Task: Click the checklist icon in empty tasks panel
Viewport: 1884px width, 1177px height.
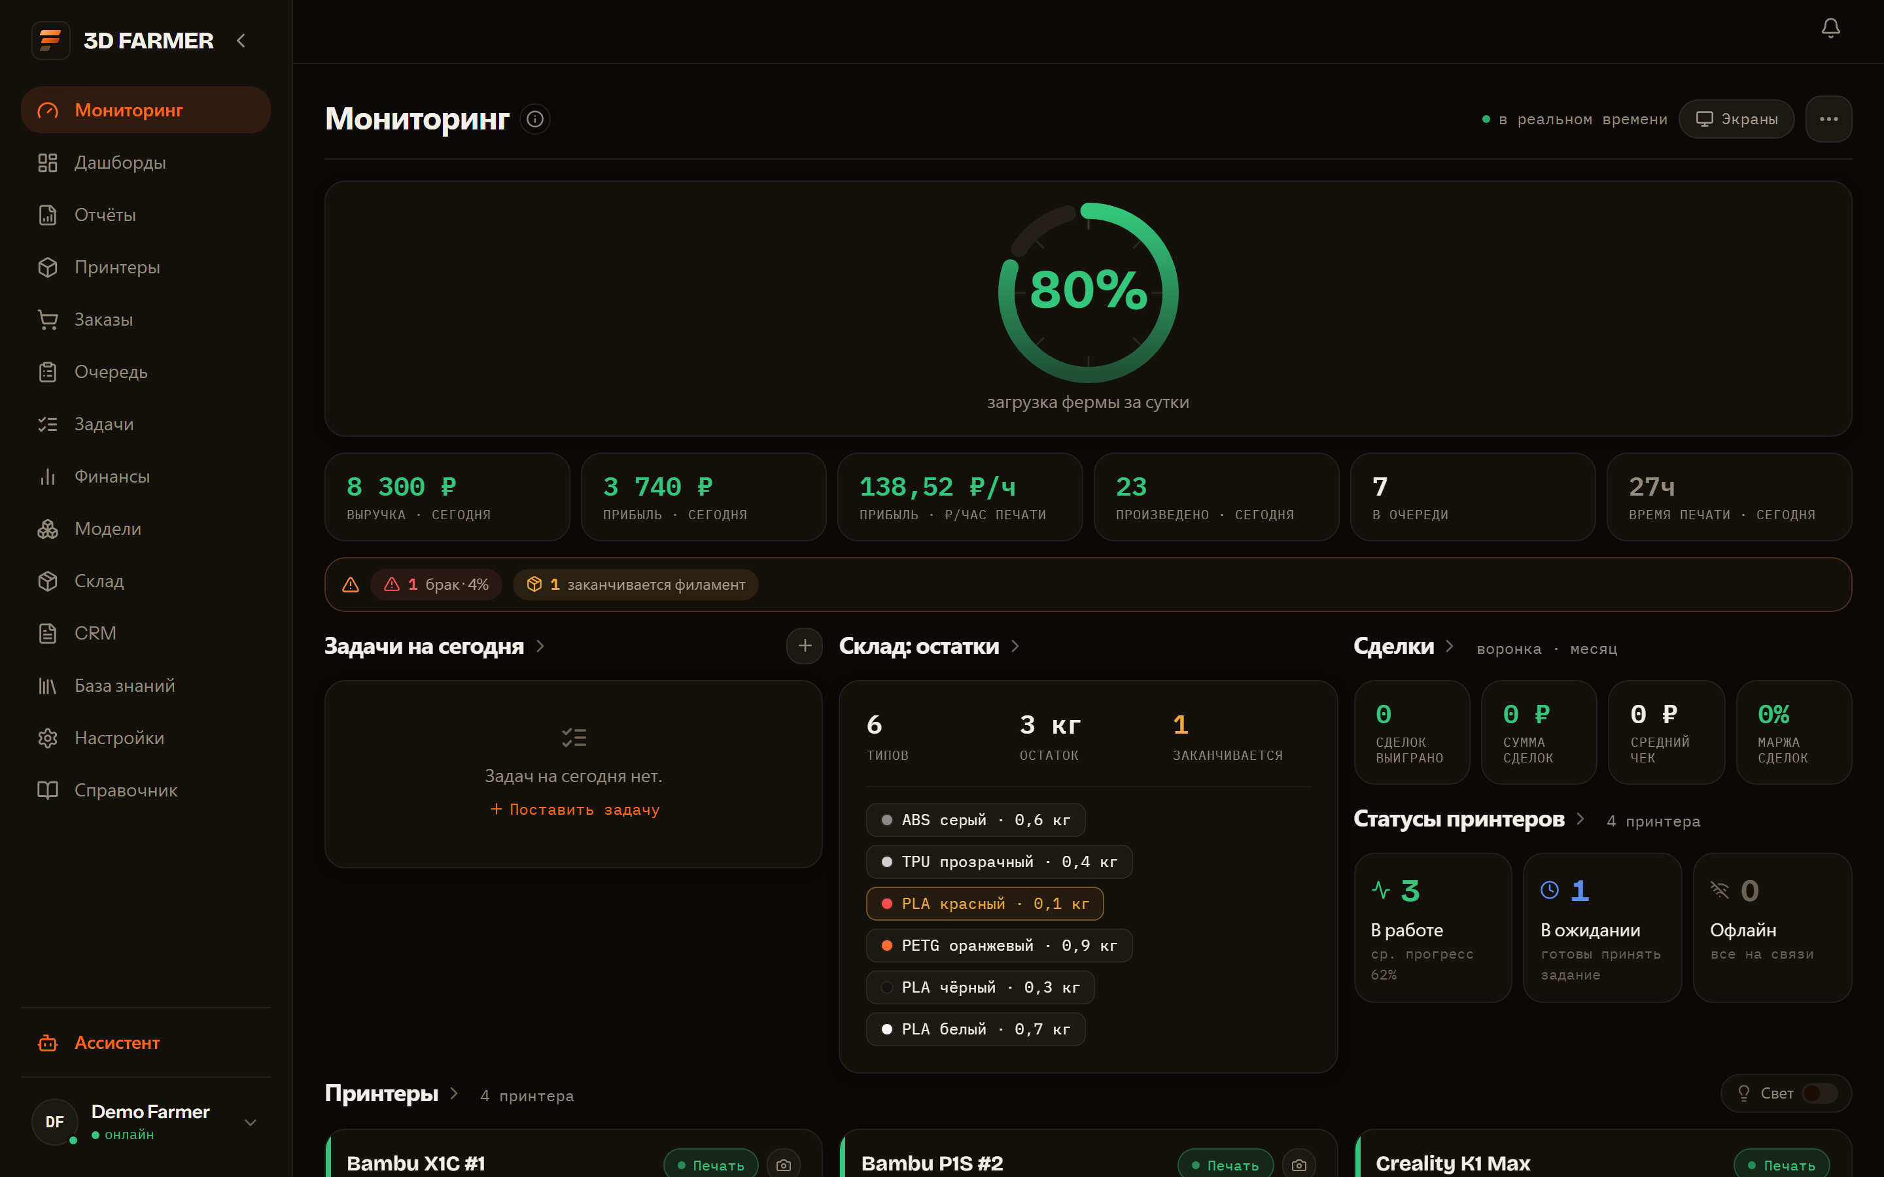Action: pos(574,737)
